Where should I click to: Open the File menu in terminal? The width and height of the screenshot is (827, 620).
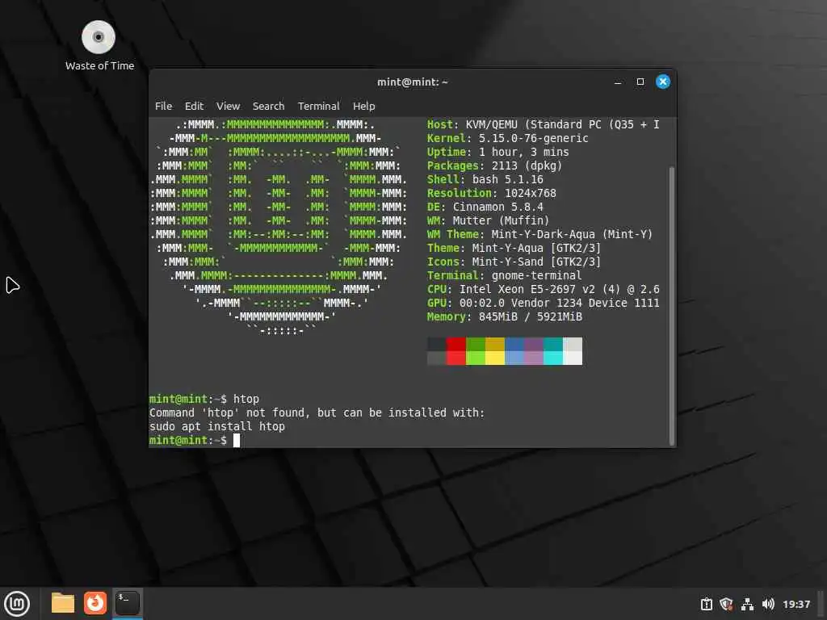[163, 106]
